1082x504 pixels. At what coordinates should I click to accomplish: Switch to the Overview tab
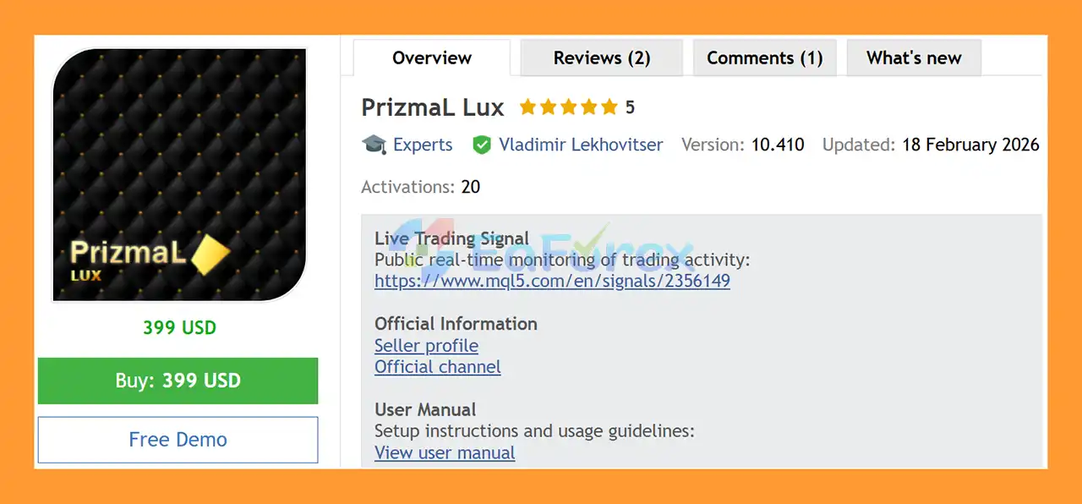432,58
